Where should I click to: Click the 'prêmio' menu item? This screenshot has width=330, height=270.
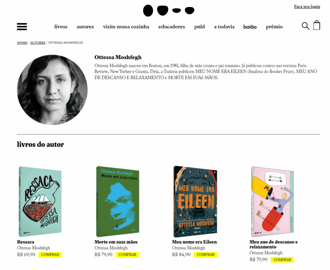274,27
